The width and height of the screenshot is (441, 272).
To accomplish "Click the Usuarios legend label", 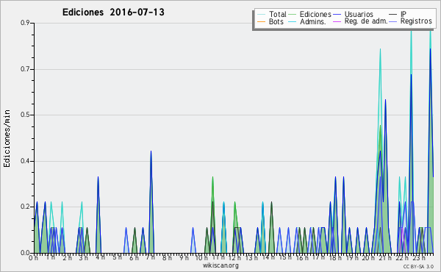I will 359,14.
